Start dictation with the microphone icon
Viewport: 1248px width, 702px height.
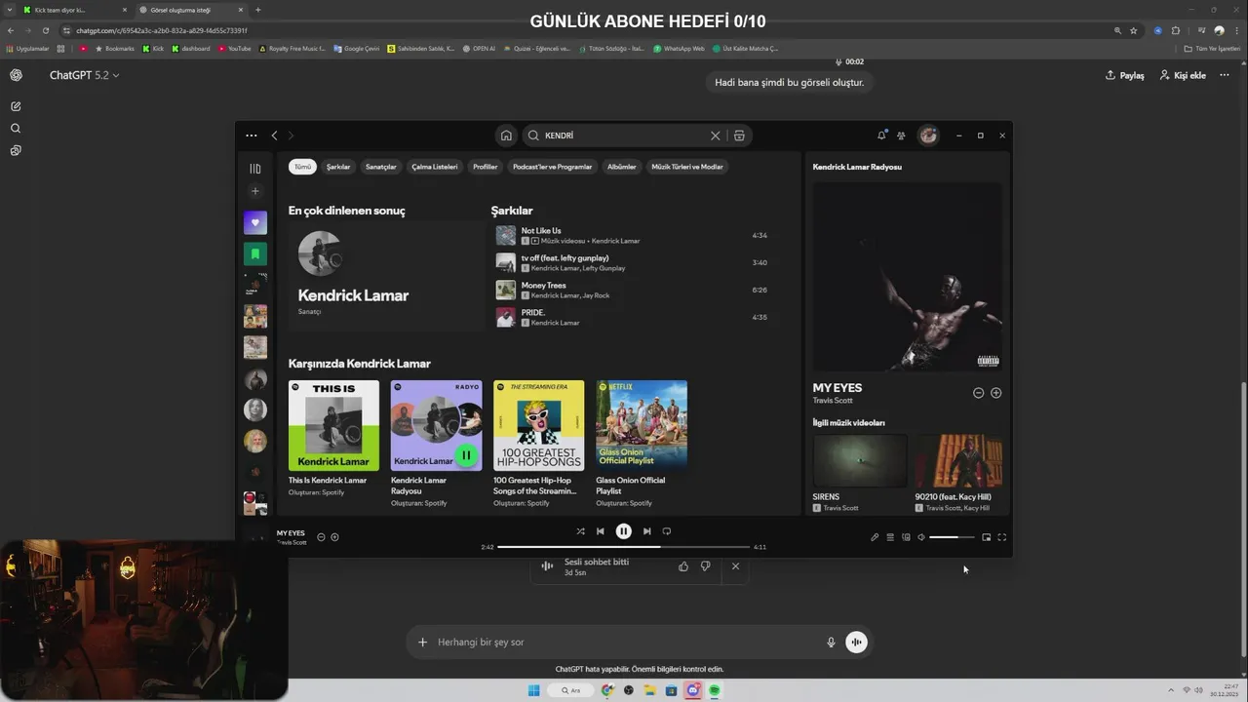[831, 643]
